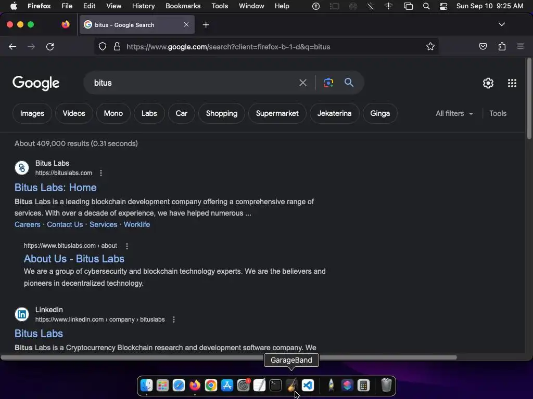Open the Worklife sitelink
Screen dimensions: 533x399
tap(137, 224)
